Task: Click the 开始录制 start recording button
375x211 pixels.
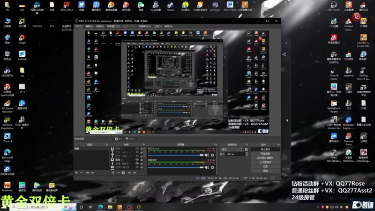Action: pos(265,154)
